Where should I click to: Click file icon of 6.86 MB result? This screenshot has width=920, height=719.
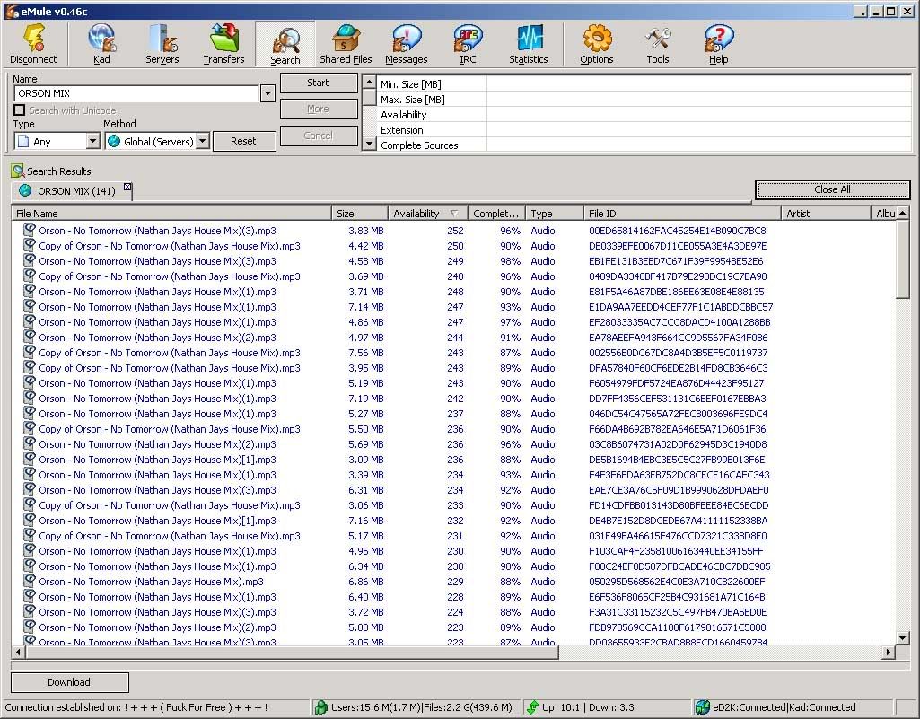(30, 581)
